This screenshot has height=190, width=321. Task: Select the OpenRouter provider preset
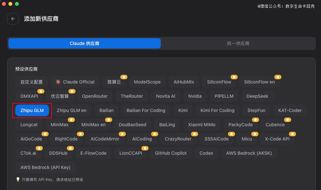tap(95, 96)
